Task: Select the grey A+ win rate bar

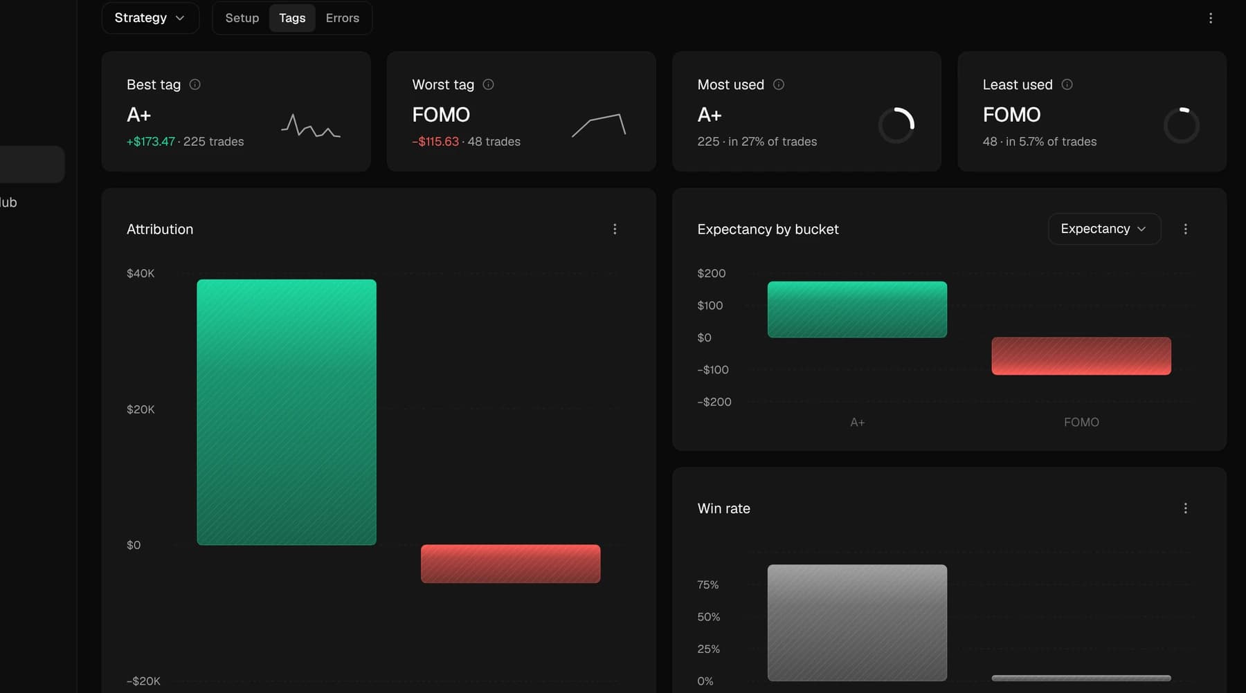Action: click(x=857, y=622)
